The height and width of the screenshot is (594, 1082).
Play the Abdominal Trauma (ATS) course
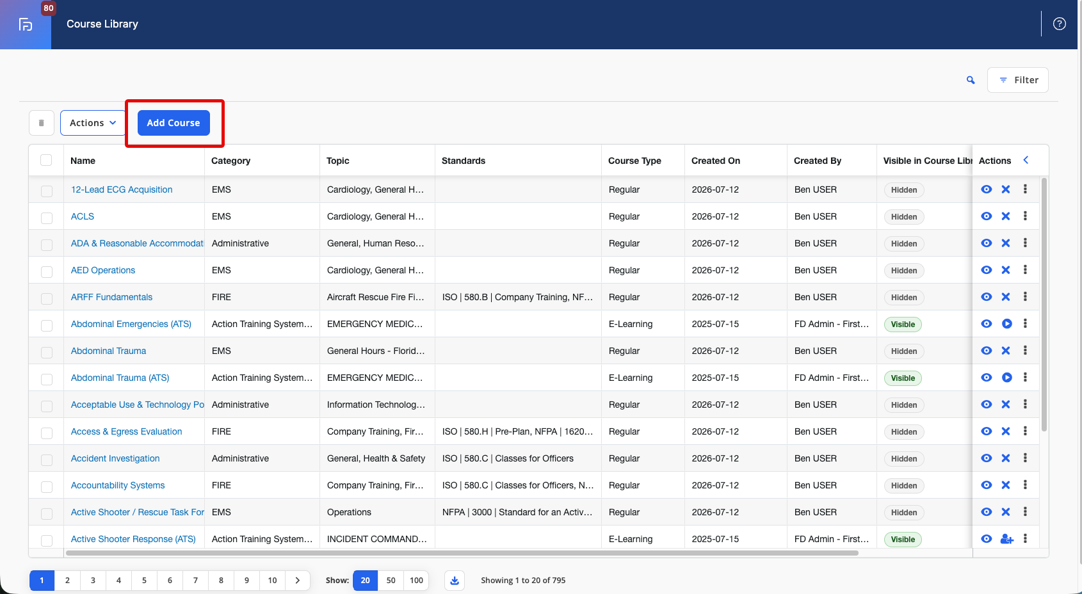click(x=1007, y=378)
